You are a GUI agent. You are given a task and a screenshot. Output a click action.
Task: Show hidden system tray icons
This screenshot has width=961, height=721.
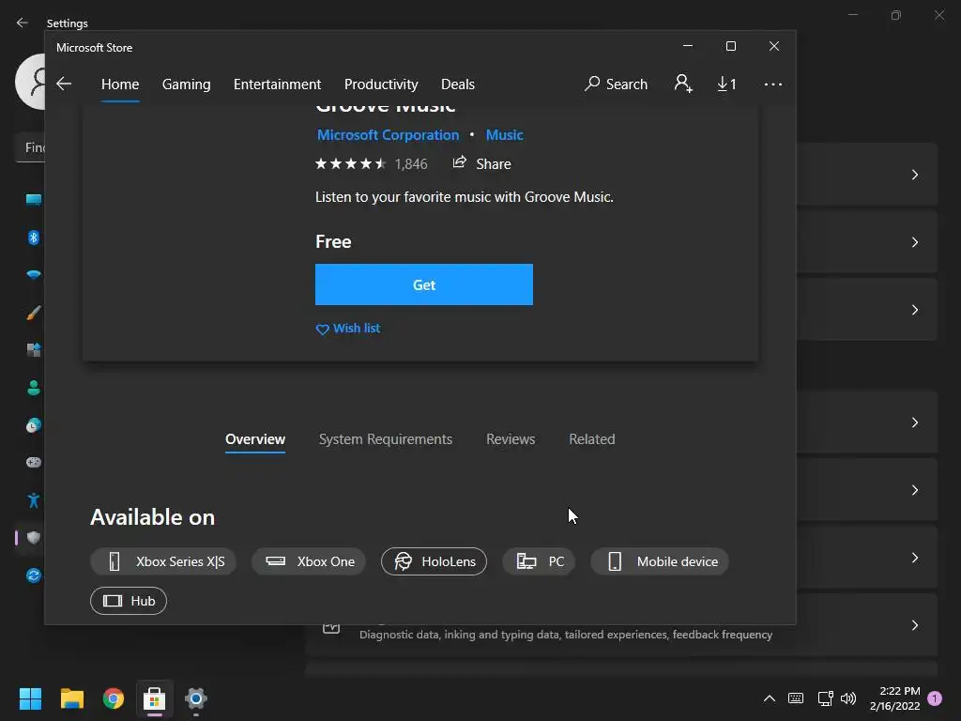coord(770,698)
